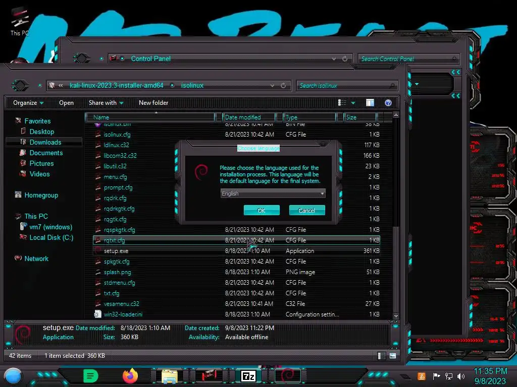Open 7-Zip from the taskbar
This screenshot has height=387, width=517.
(248, 376)
